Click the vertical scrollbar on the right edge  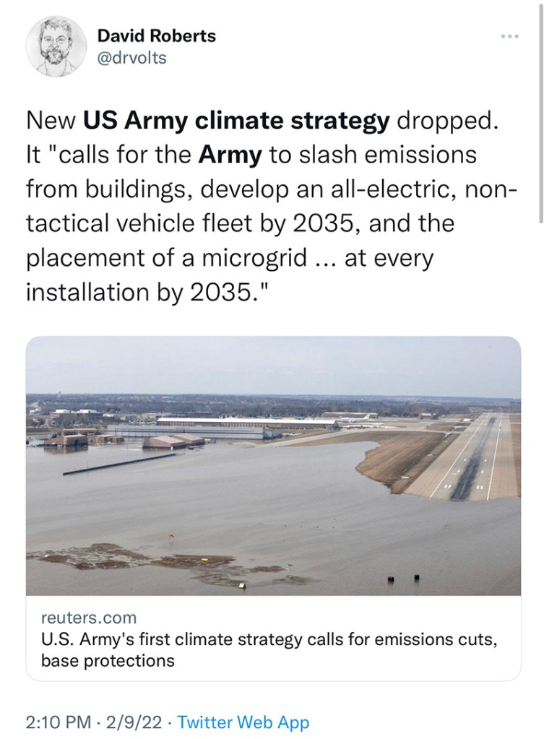click(540, 116)
